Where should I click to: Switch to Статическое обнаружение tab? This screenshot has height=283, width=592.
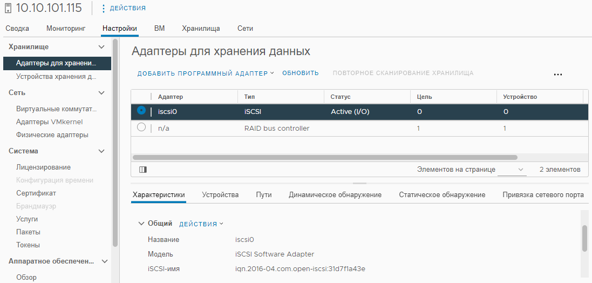pos(442,195)
